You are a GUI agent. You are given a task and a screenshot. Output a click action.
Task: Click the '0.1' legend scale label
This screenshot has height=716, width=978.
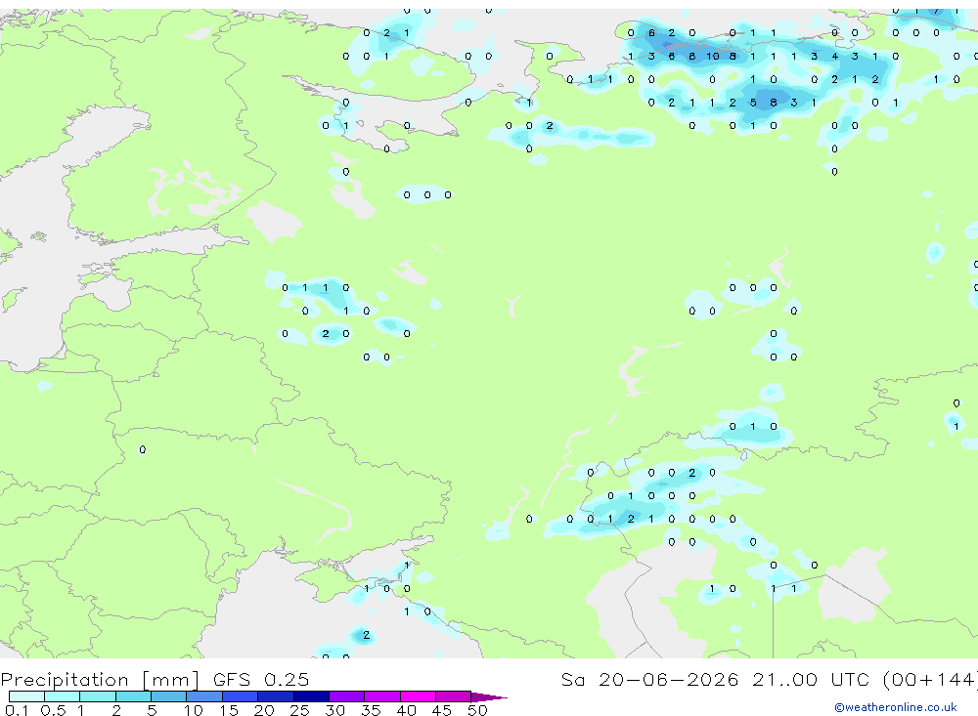pyautogui.click(x=17, y=710)
